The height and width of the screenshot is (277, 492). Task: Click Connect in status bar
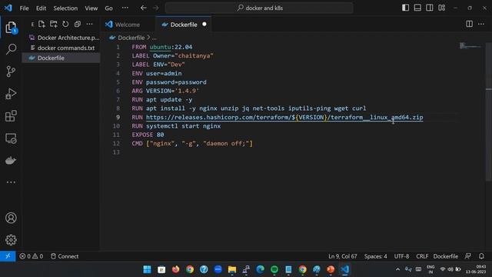(x=65, y=256)
